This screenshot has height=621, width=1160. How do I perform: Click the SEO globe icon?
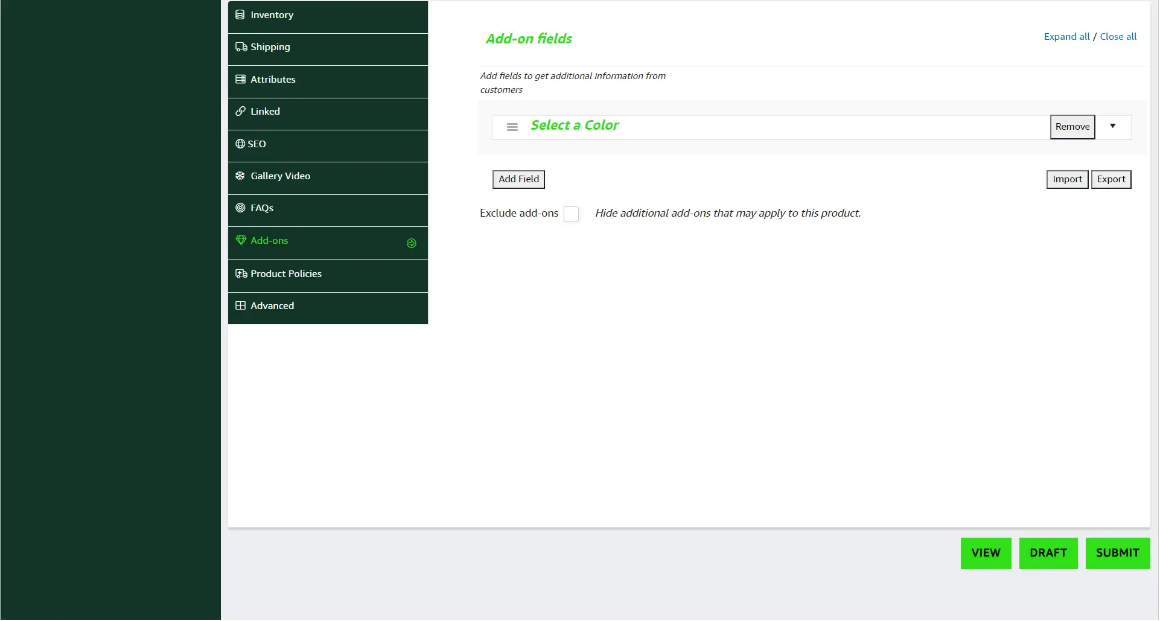[240, 144]
